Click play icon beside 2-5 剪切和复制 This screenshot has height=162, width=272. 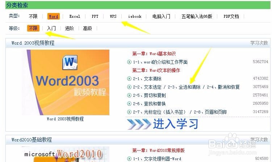pos(129,95)
